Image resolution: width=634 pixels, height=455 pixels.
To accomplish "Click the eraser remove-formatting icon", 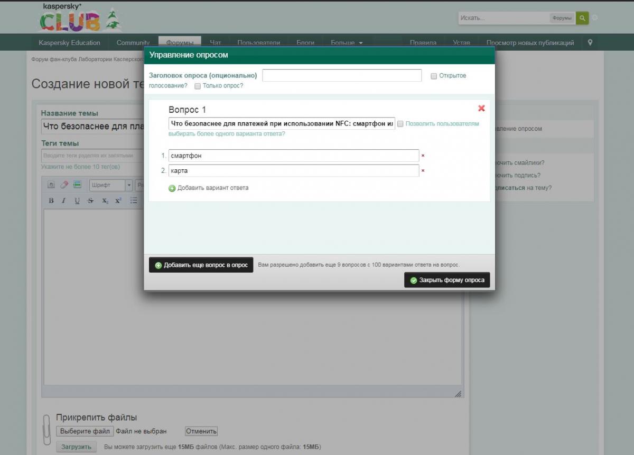I will coord(64,185).
